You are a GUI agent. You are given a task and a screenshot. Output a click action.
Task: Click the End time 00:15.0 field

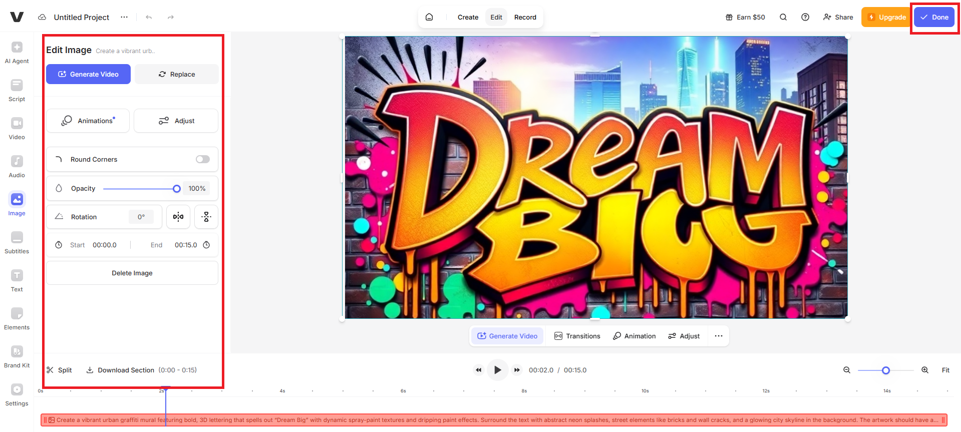pyautogui.click(x=186, y=245)
